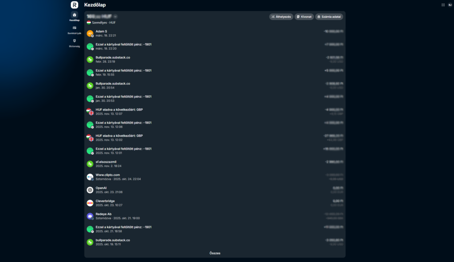Screen dimensions: 454x262
Task: Open HUF eladva GBP transaction at 12:02
Action: pos(215,138)
